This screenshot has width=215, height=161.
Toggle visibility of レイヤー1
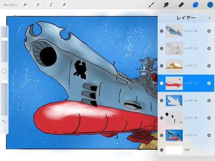(x=162, y=135)
